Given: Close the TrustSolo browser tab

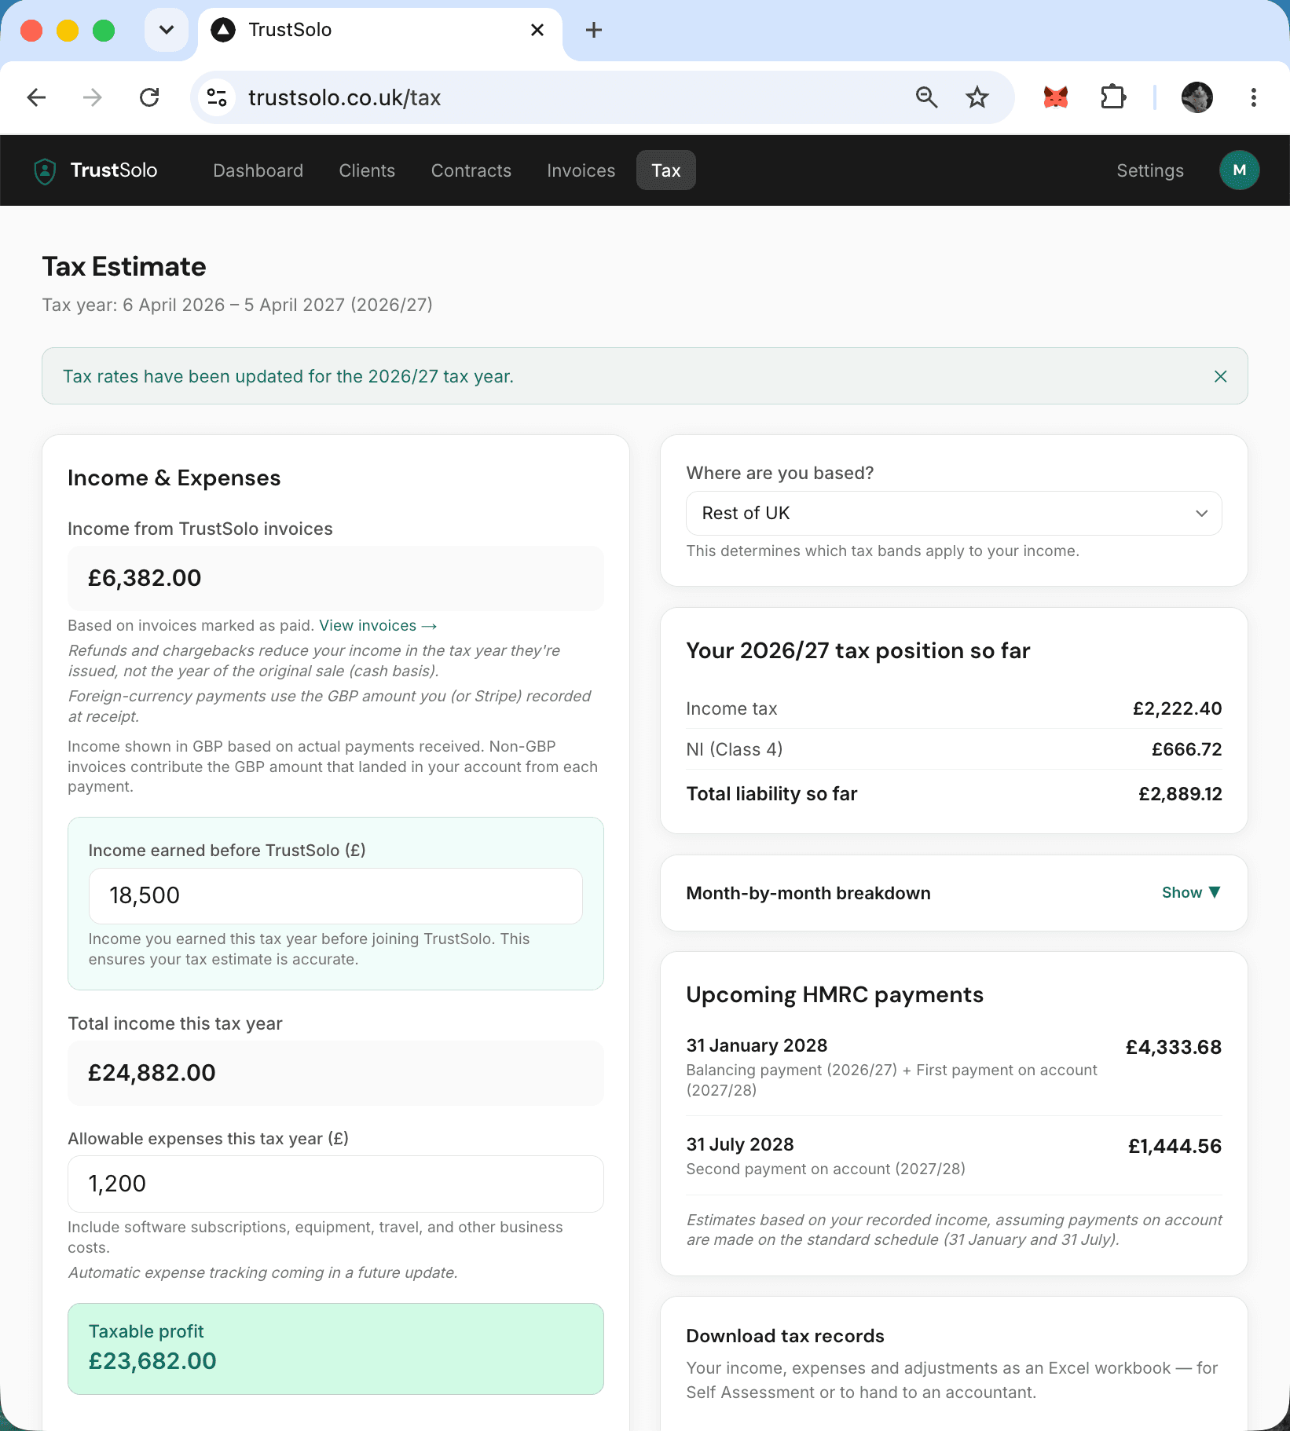Looking at the screenshot, I should [x=537, y=30].
